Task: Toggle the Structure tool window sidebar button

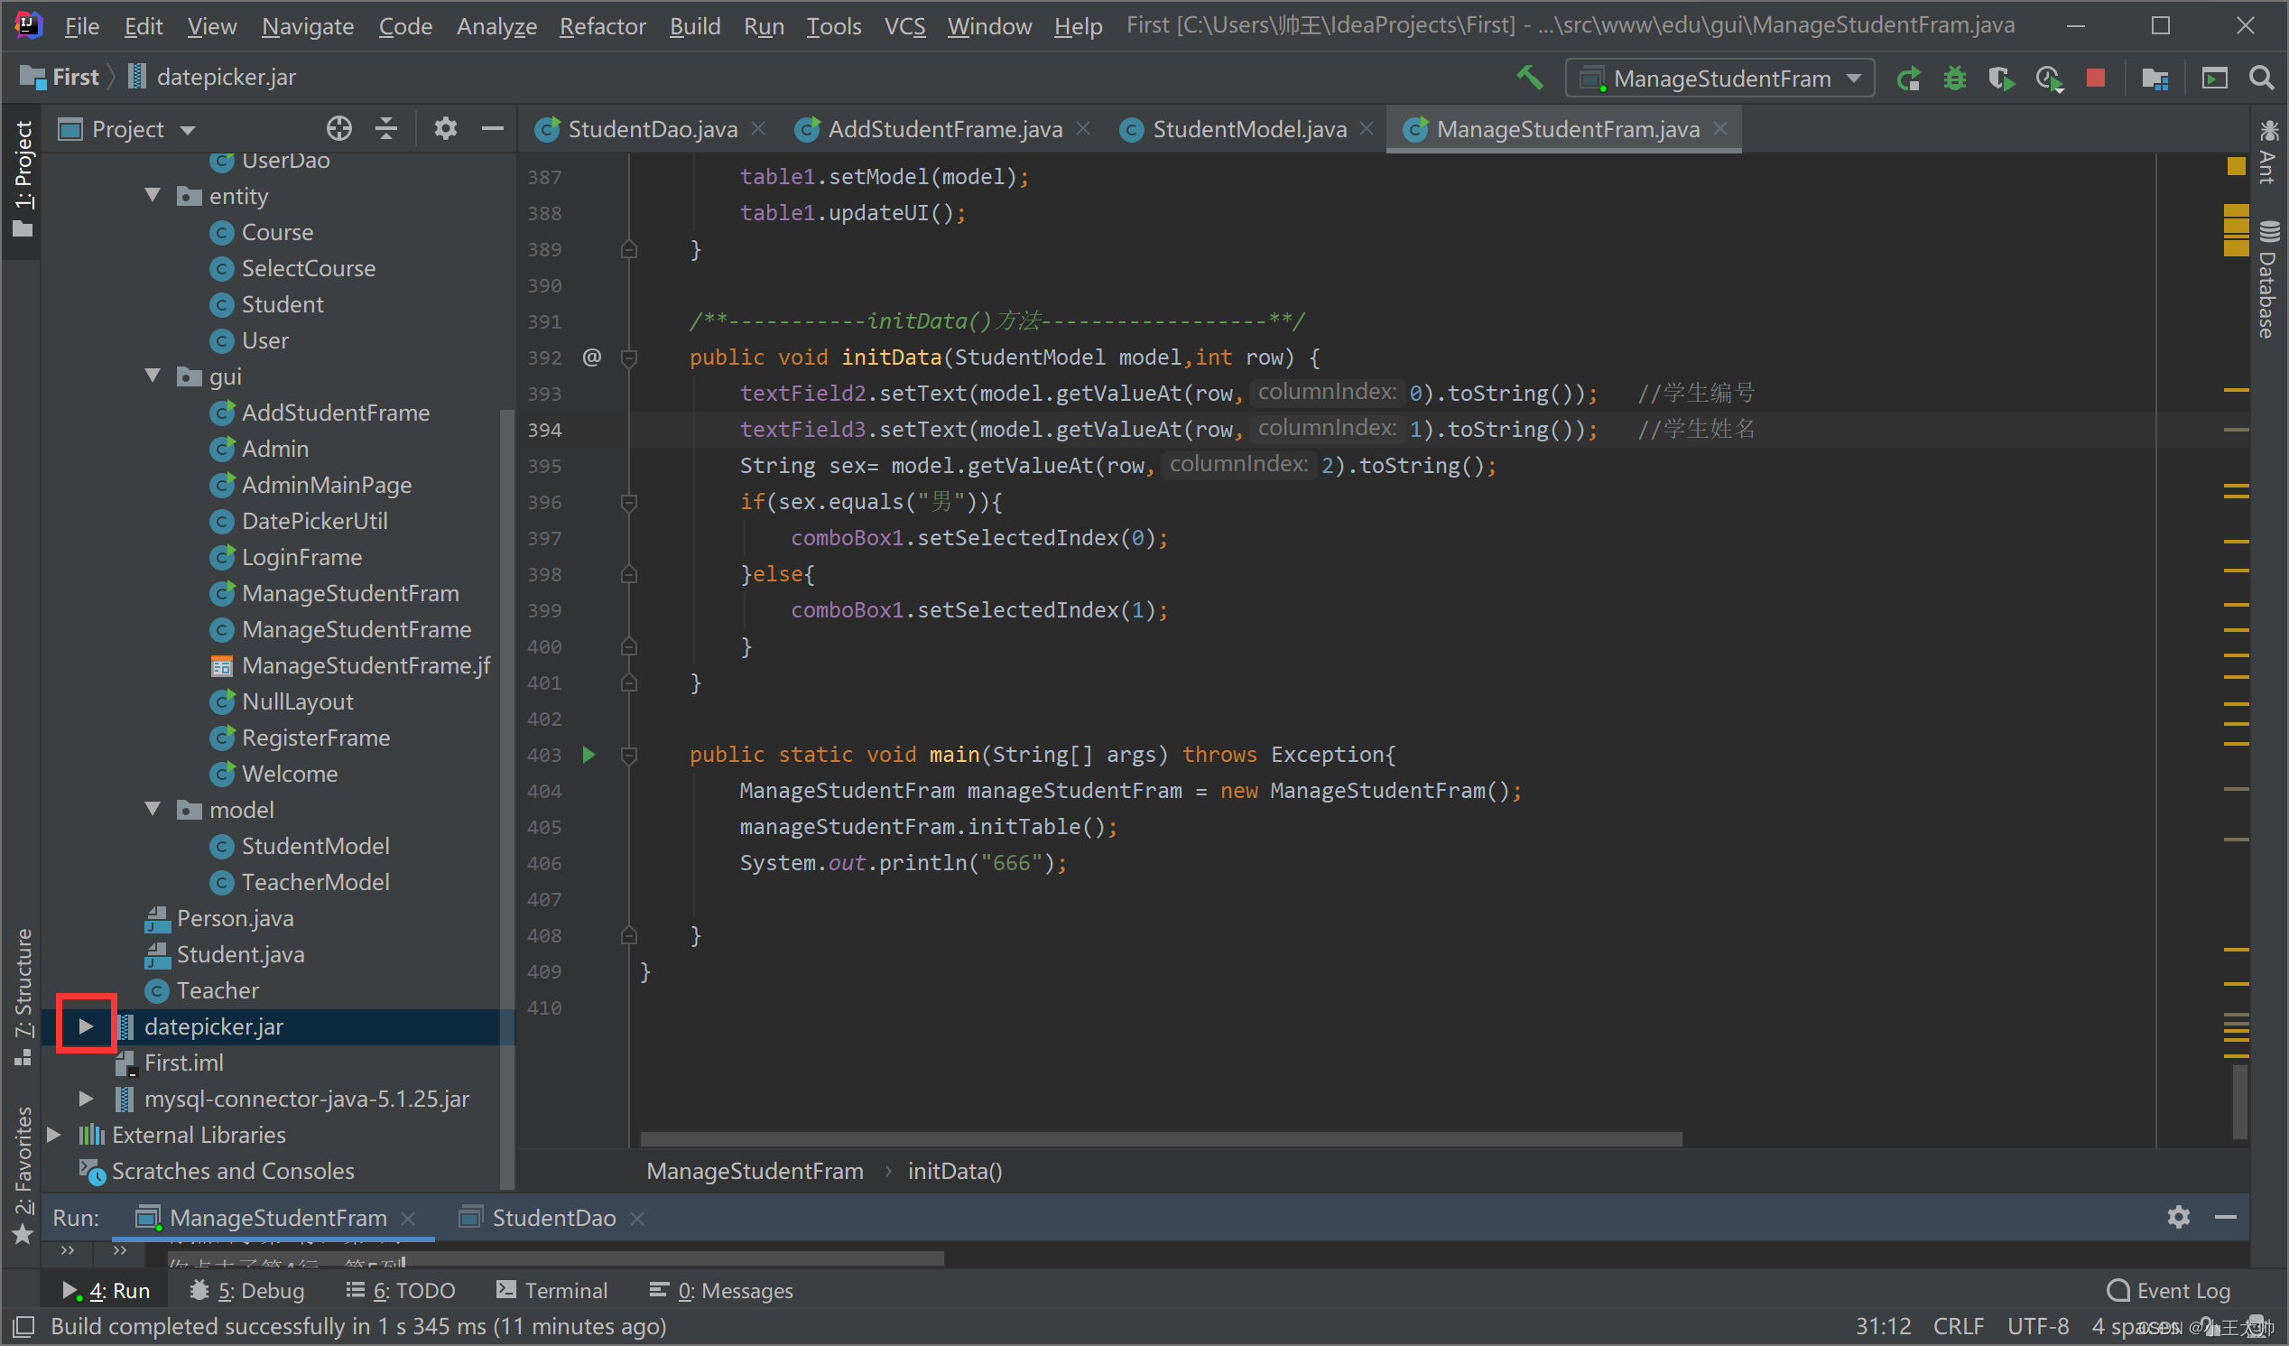Action: pyautogui.click(x=23, y=995)
